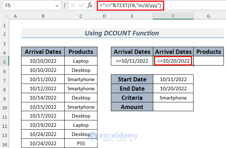Click the 'Start Date' label cell

coord(132,79)
